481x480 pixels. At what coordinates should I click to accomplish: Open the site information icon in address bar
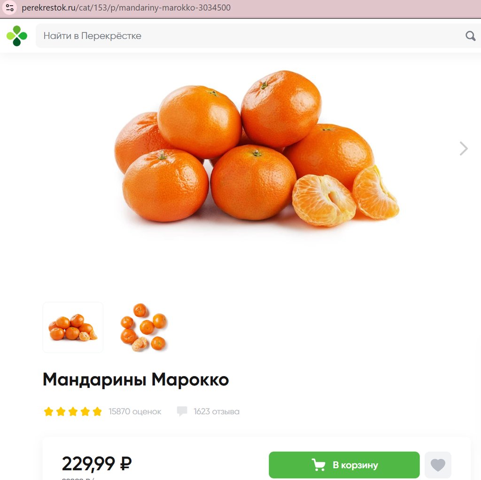point(9,8)
